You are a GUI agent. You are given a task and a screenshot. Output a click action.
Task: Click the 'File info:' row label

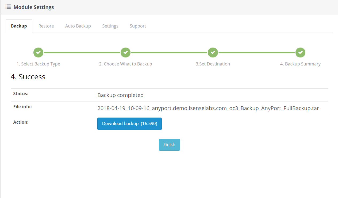22,107
